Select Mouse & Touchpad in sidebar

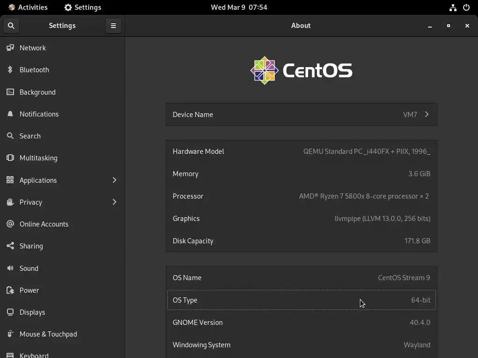click(62, 334)
